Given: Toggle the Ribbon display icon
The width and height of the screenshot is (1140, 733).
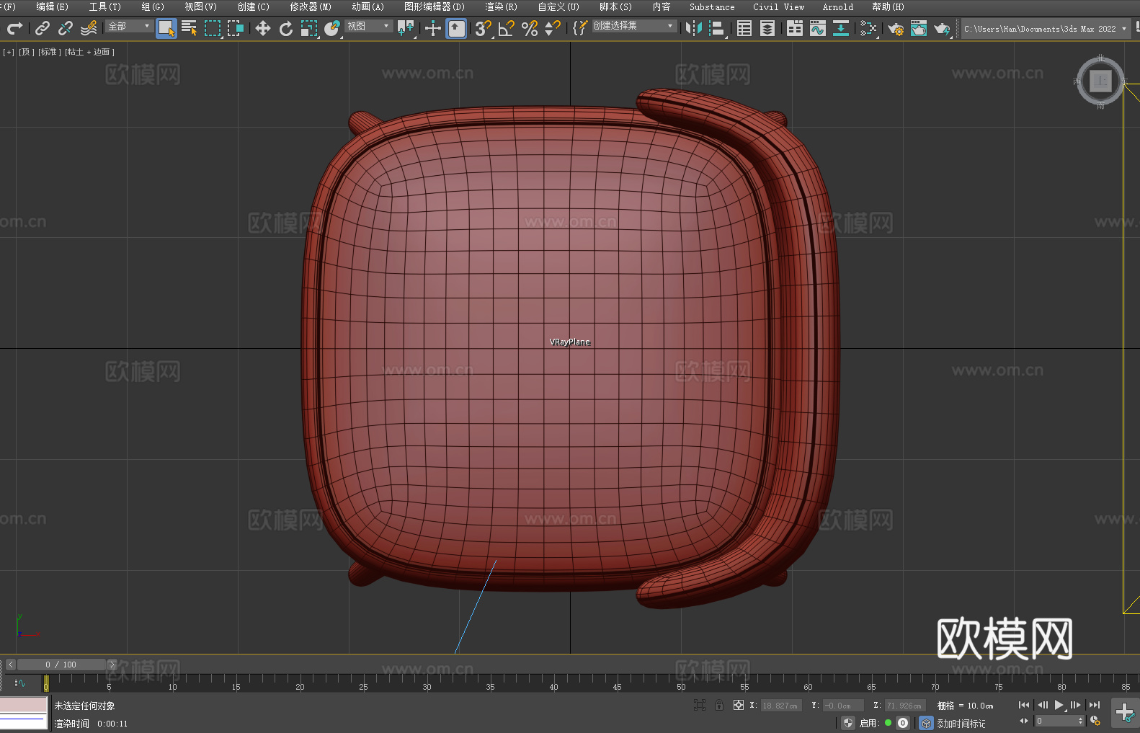Looking at the screenshot, I should click(795, 28).
